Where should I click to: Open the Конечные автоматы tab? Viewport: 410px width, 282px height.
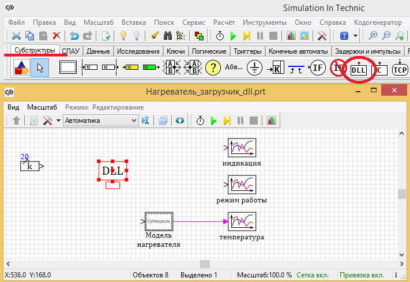click(x=298, y=51)
